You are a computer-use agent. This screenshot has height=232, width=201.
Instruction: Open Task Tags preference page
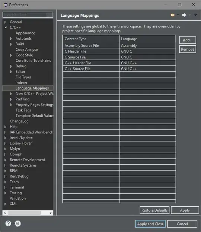coord(23,110)
